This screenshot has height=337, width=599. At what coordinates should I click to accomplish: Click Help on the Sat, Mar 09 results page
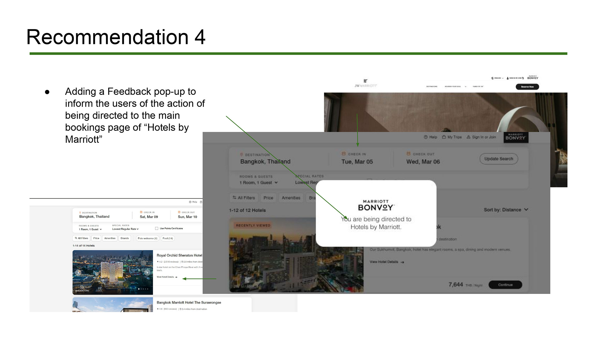[193, 202]
